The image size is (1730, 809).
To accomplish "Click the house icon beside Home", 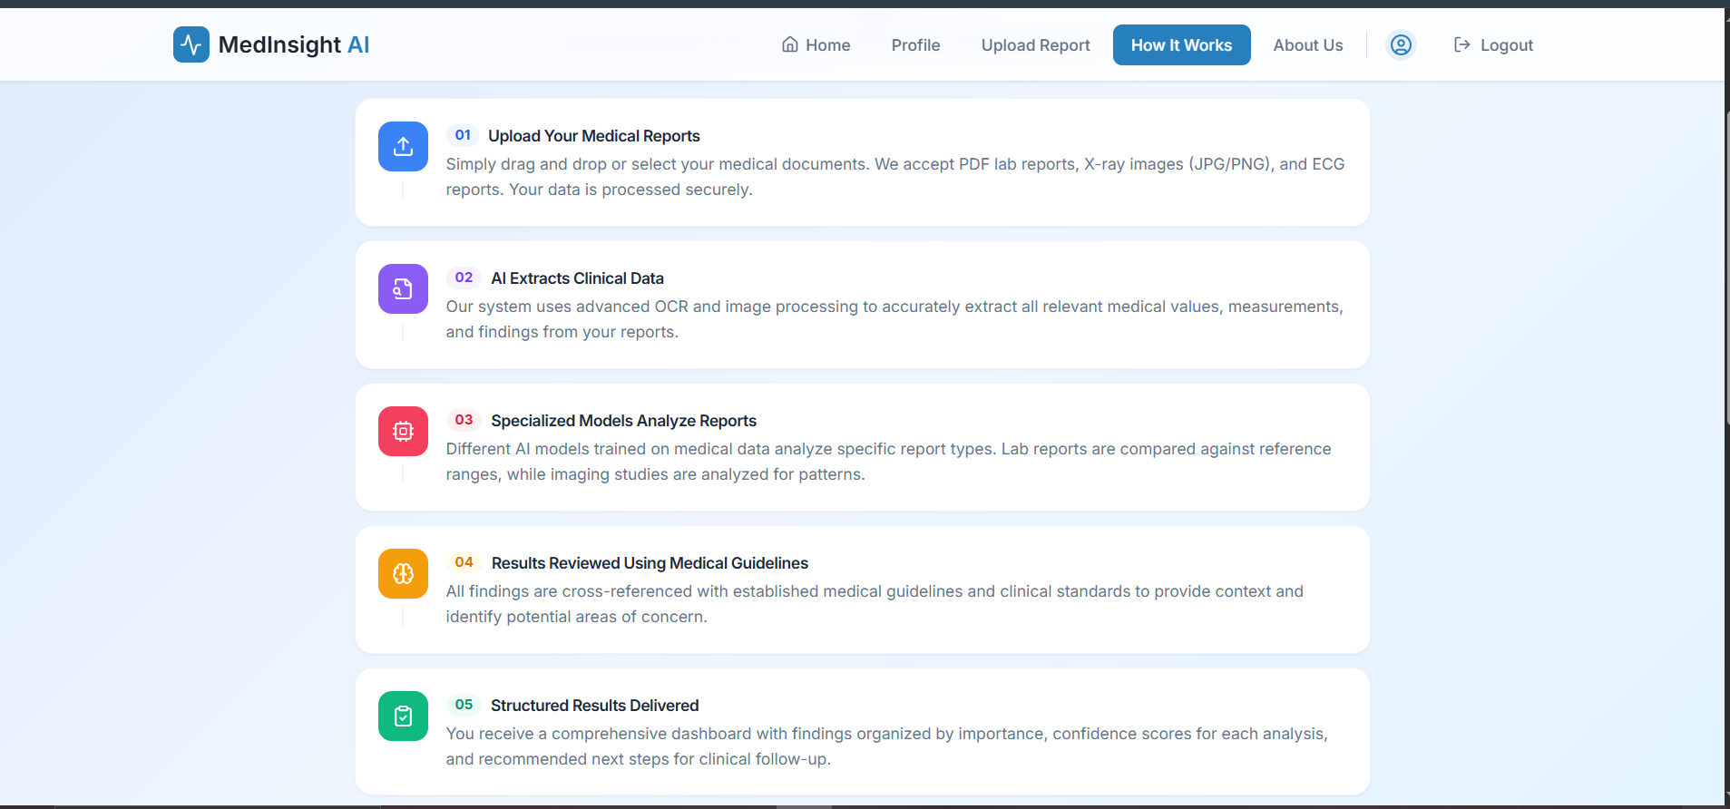I will [x=790, y=44].
